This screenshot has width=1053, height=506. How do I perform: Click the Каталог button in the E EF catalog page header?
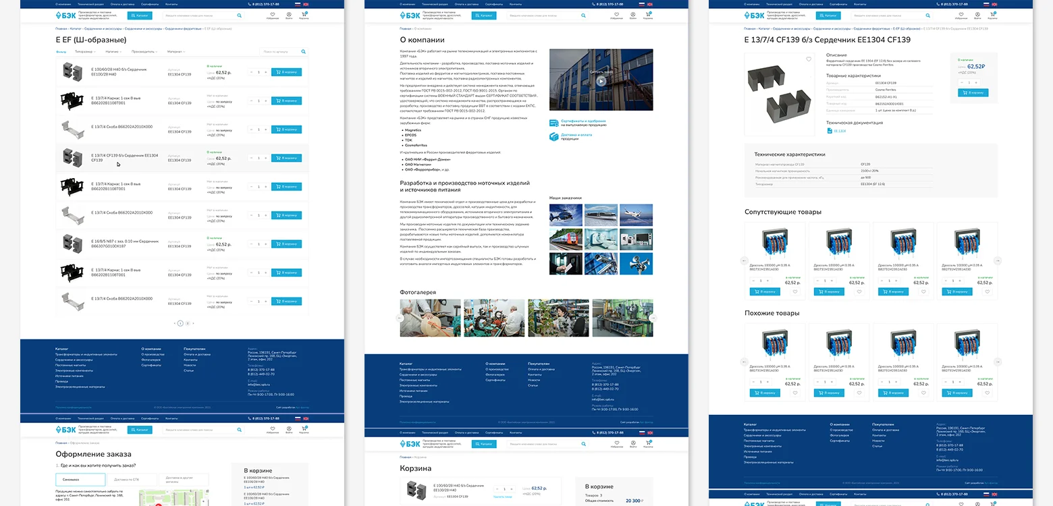tap(140, 15)
